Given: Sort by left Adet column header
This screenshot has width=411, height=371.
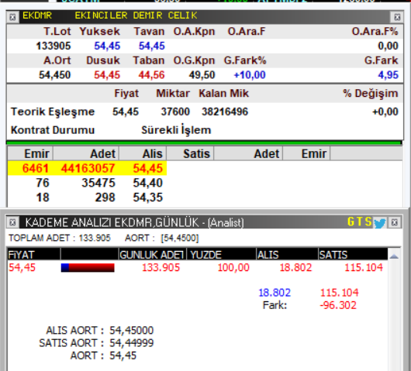Looking at the screenshot, I should 86,153.
